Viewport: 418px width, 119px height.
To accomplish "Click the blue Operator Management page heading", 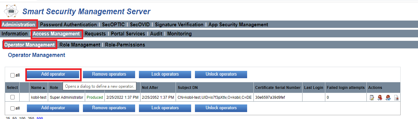I will click(x=37, y=55).
